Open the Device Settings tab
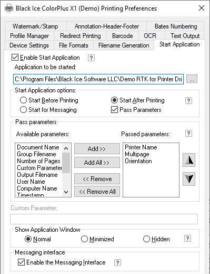Image resolution: width=210 pixels, height=274 pixels. [29, 45]
